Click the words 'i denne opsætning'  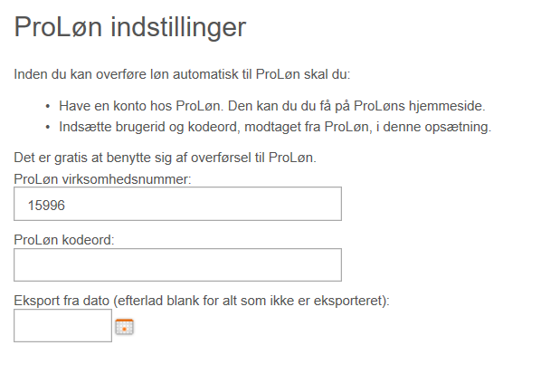pos(433,127)
